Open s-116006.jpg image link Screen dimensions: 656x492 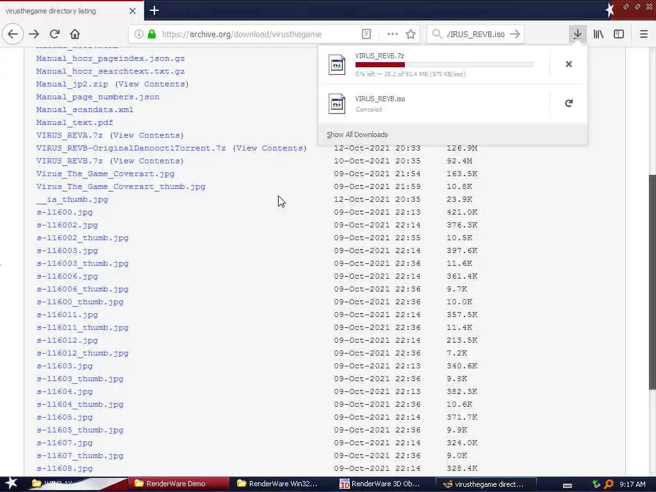[x=67, y=276]
